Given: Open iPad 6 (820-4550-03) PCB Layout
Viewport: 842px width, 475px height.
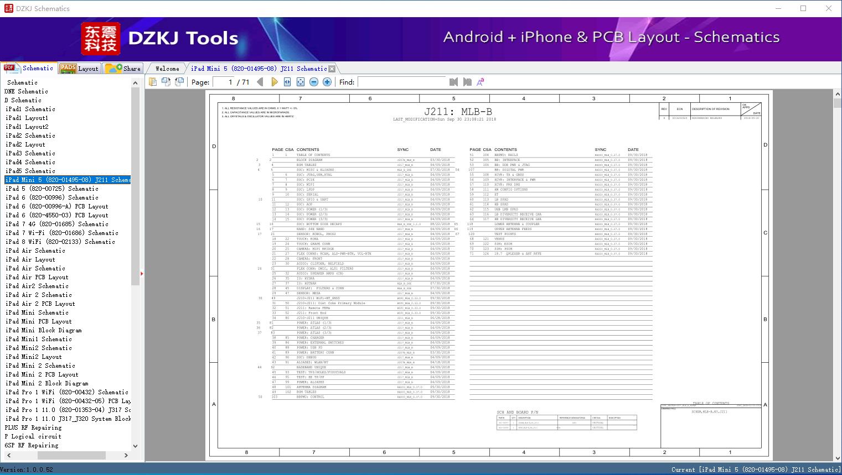Looking at the screenshot, I should click(57, 215).
